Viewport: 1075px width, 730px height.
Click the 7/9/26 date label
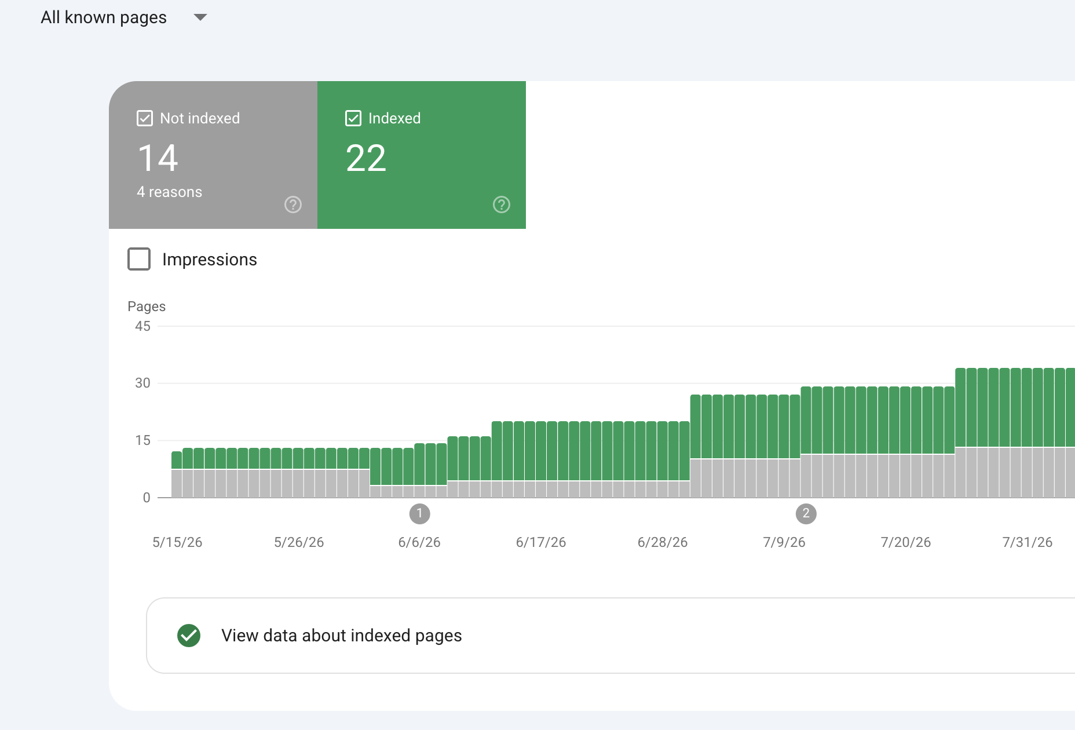click(x=784, y=542)
